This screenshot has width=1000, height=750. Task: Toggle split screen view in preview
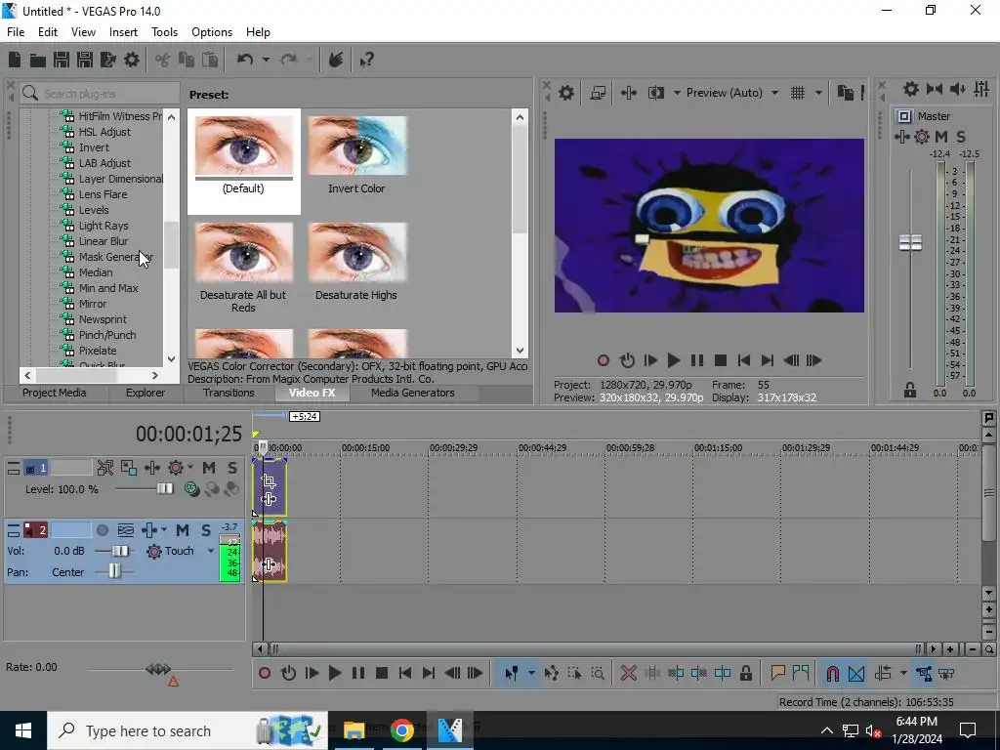tap(656, 93)
